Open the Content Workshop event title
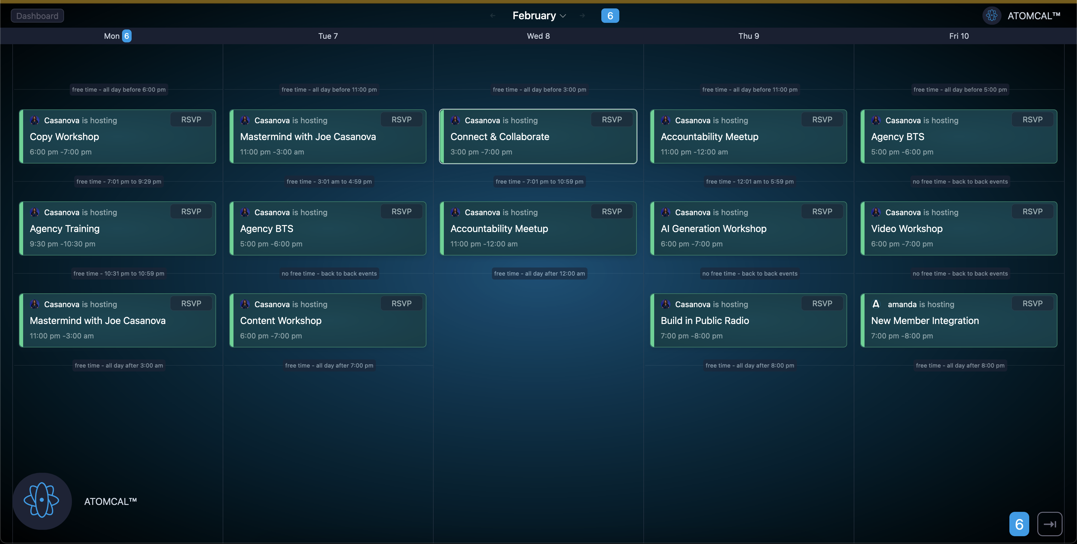The width and height of the screenshot is (1077, 544). point(281,321)
